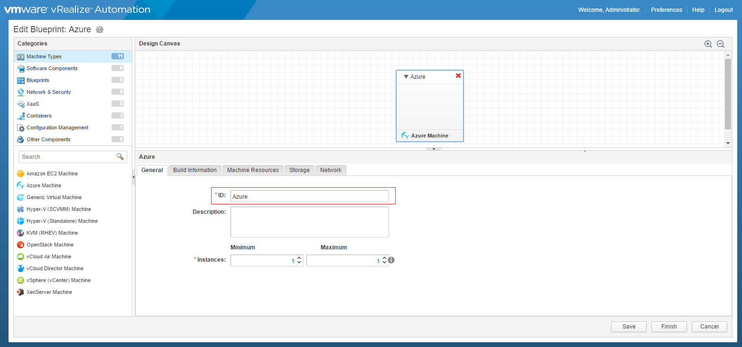
Task: Open blueprint settings via the gear icon
Action: click(x=100, y=29)
